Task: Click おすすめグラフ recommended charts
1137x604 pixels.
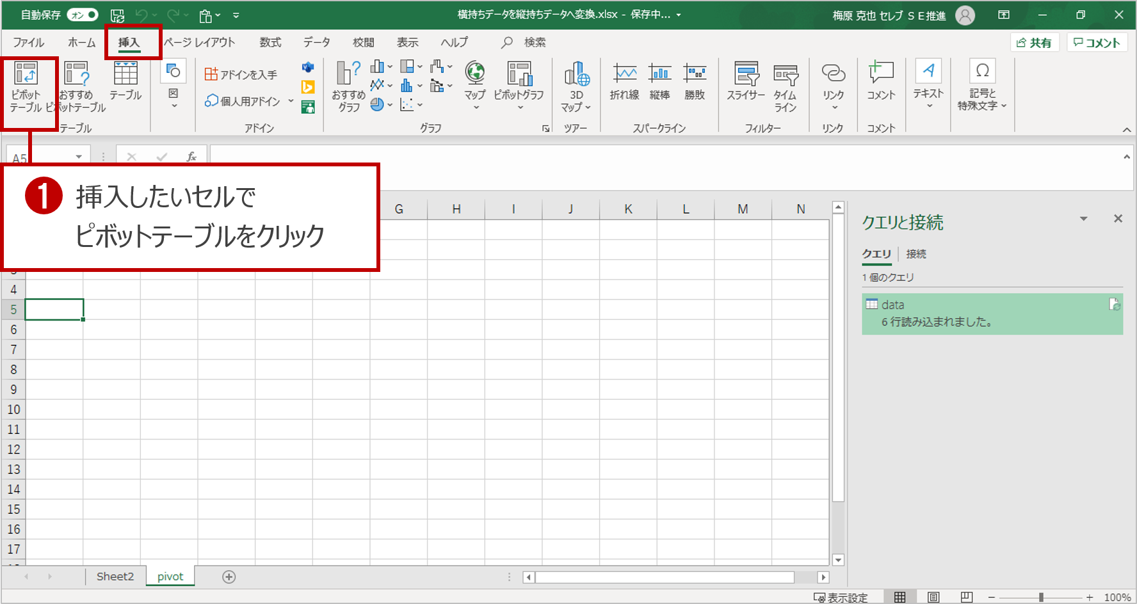Action: click(x=349, y=87)
